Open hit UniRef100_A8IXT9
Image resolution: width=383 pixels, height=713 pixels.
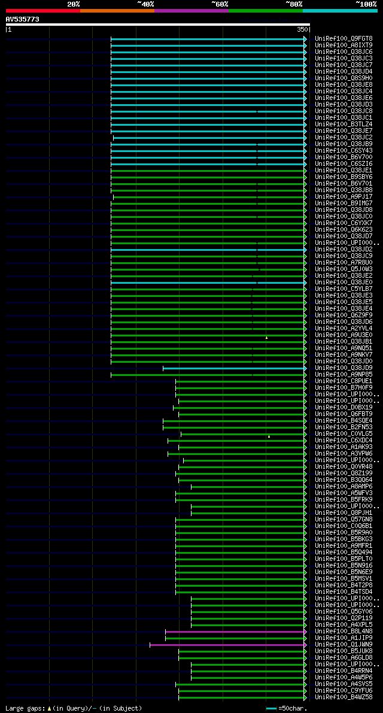click(344, 45)
